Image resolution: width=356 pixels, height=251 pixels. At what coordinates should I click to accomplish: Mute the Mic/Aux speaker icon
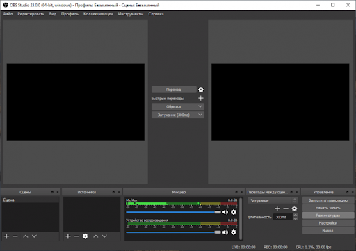[225, 212]
